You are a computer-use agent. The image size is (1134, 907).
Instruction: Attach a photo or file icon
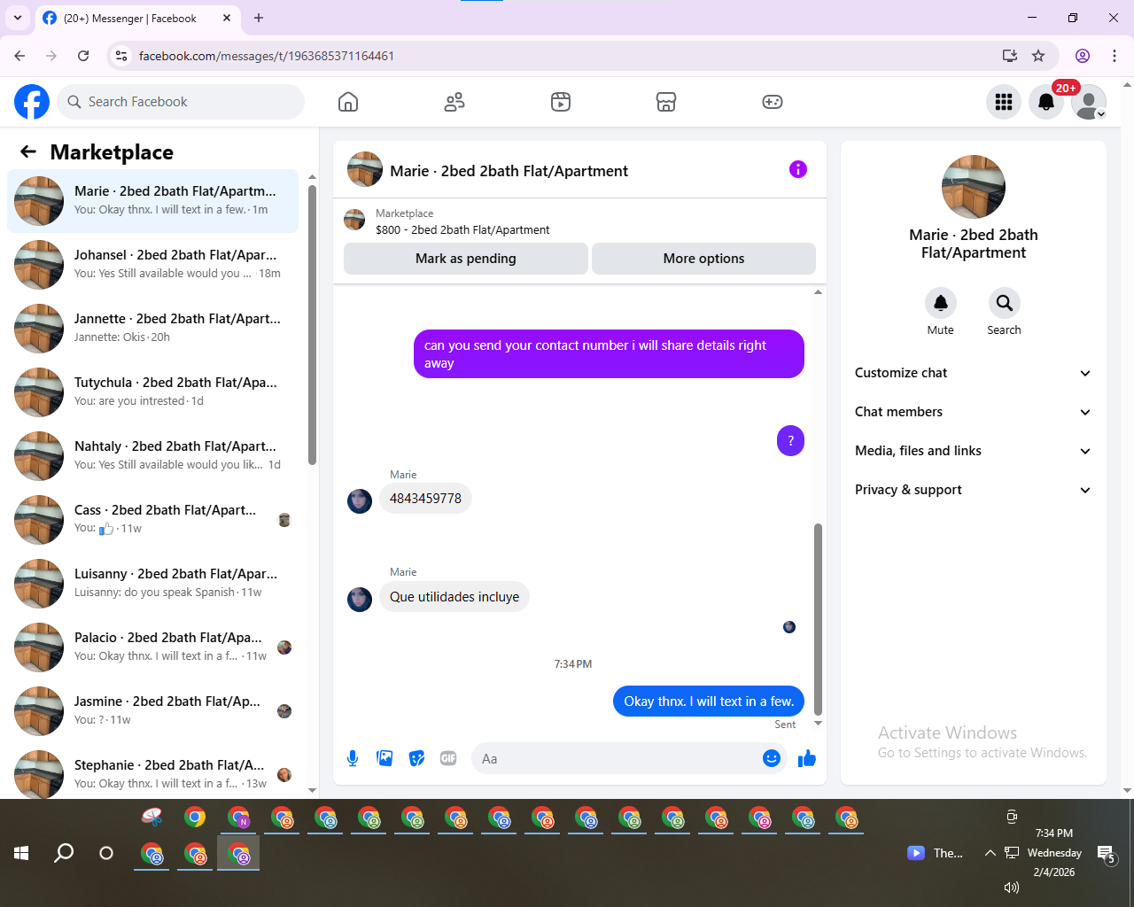click(x=384, y=758)
